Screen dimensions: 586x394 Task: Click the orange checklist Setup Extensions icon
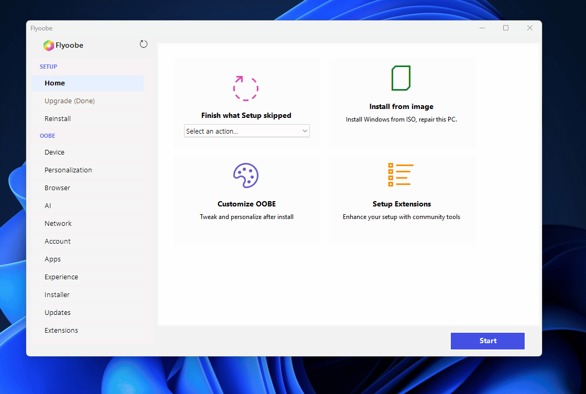coord(401,174)
